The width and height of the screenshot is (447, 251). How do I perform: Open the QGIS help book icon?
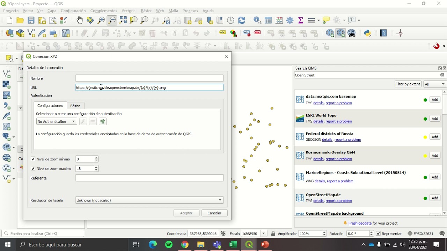[384, 33]
